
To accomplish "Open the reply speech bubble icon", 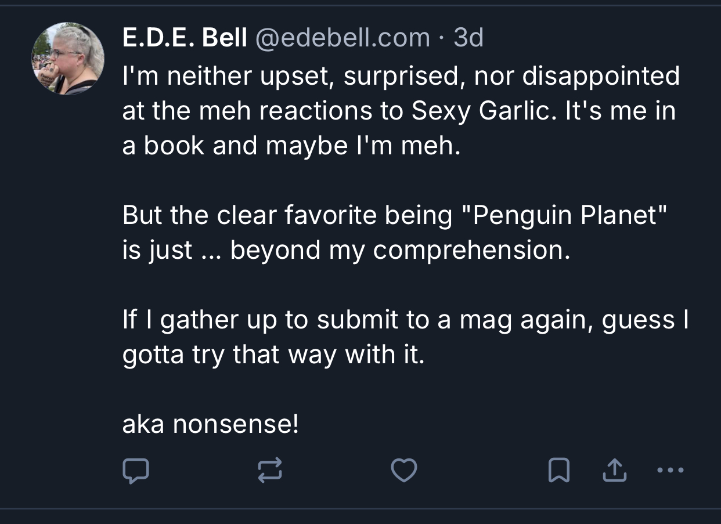I will 136,471.
